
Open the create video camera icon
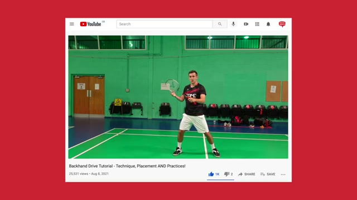(246, 24)
